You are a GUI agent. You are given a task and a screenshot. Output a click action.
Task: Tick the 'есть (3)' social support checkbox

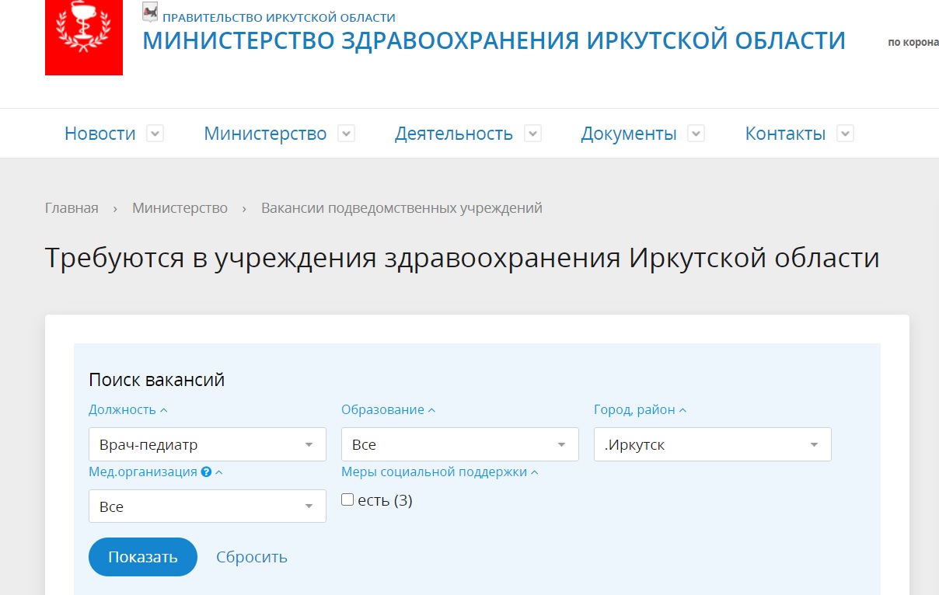[x=347, y=499]
